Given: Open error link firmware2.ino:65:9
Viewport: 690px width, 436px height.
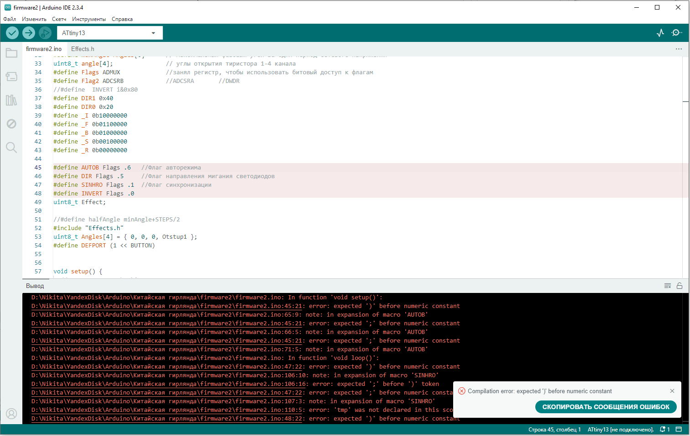Looking at the screenshot, I should click(165, 315).
